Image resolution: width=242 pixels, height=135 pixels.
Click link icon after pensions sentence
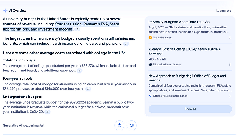pyautogui.click(x=126, y=44)
